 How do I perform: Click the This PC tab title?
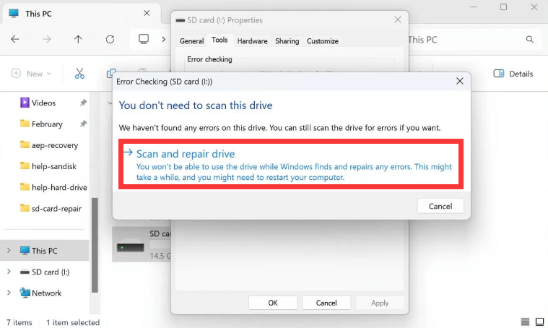point(38,14)
